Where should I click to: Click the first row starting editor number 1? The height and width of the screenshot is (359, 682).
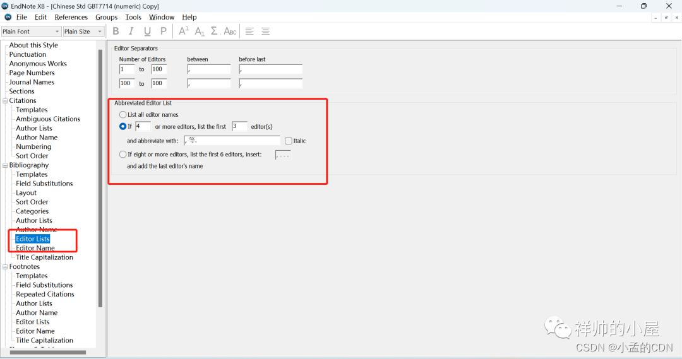[x=127, y=69]
